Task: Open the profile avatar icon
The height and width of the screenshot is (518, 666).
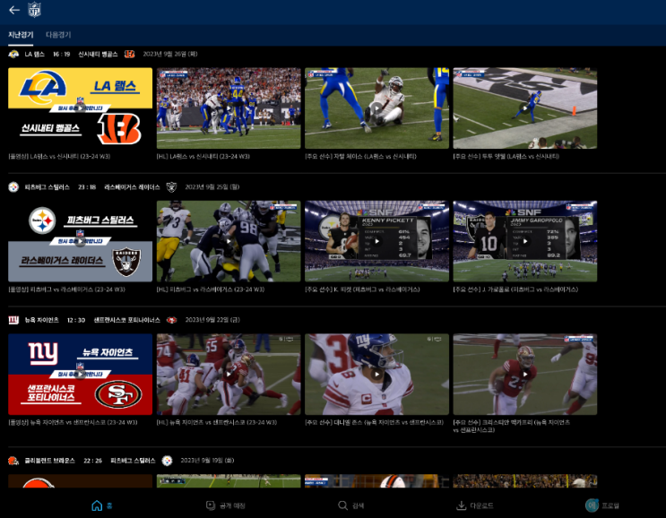Action: [592, 505]
